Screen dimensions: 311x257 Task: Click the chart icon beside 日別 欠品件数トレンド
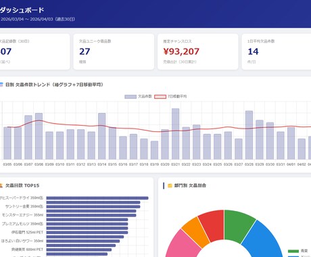1,85
